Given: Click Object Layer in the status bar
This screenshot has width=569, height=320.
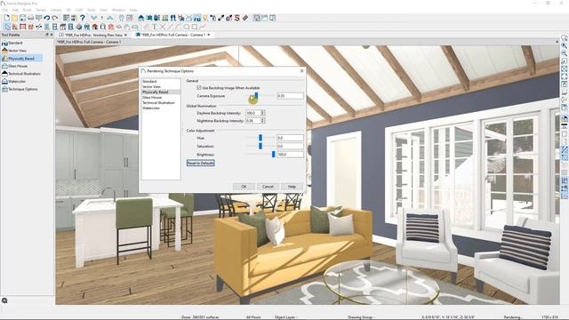Looking at the screenshot, I should pos(285,317).
